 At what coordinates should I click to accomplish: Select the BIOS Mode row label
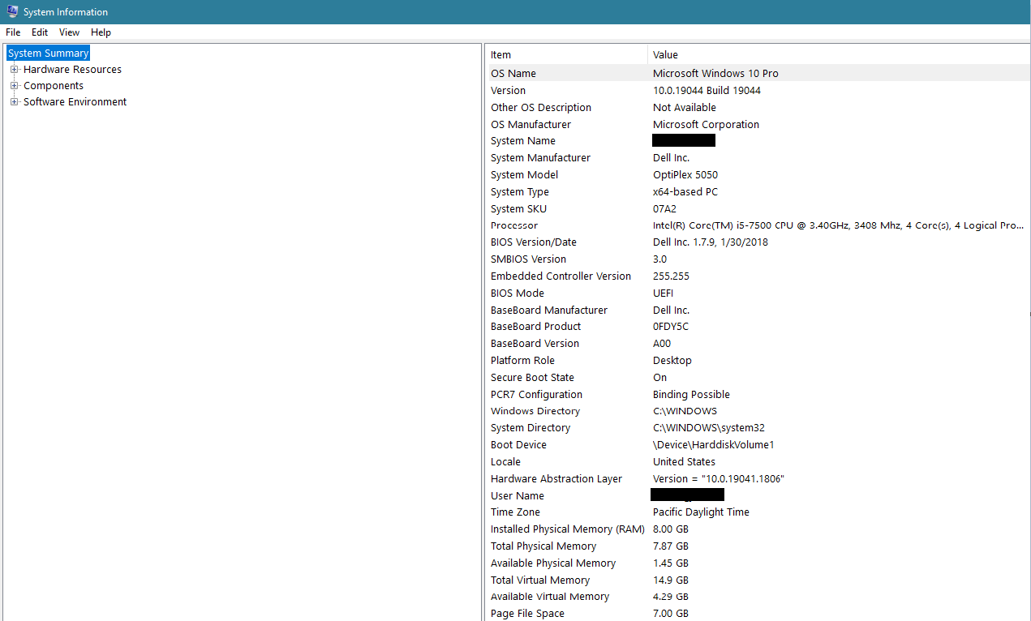(518, 293)
